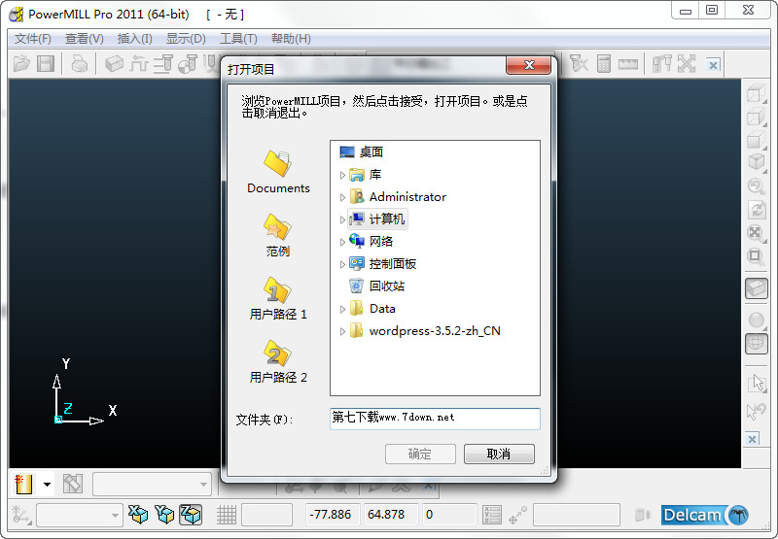Expand the 网络 tree node
This screenshot has height=539, width=778.
point(342,242)
